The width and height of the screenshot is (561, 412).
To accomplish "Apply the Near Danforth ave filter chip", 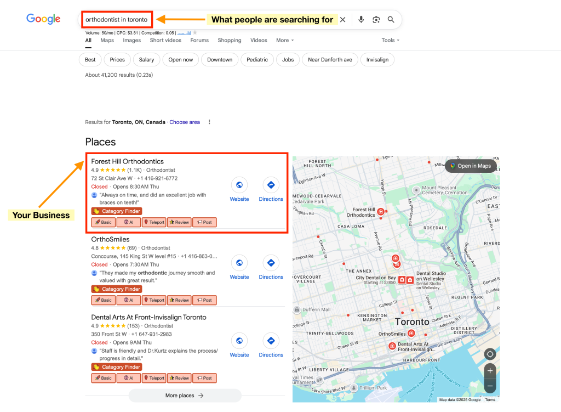I will pos(330,60).
